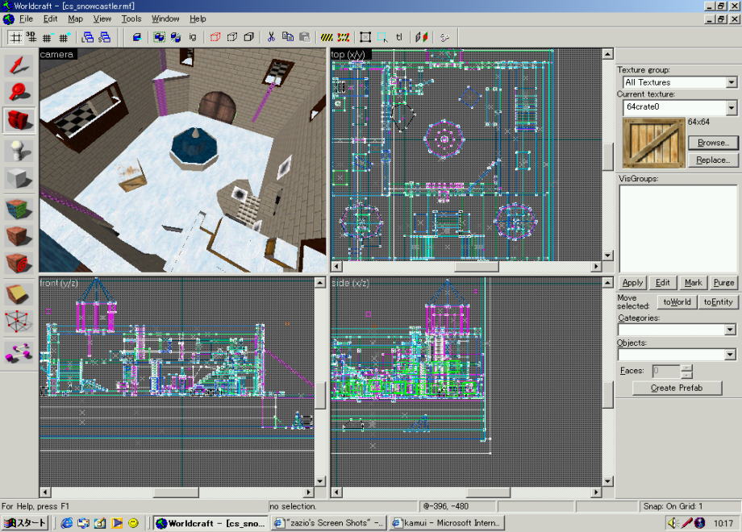The height and width of the screenshot is (532, 742).
Task: Open the Clipping tool
Action: (x=19, y=294)
